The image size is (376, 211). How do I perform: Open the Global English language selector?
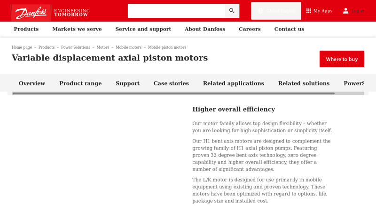(276, 11)
